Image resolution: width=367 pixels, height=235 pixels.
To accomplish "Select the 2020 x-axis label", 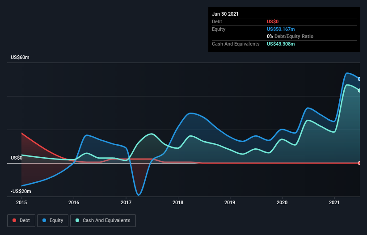I will point(282,203).
